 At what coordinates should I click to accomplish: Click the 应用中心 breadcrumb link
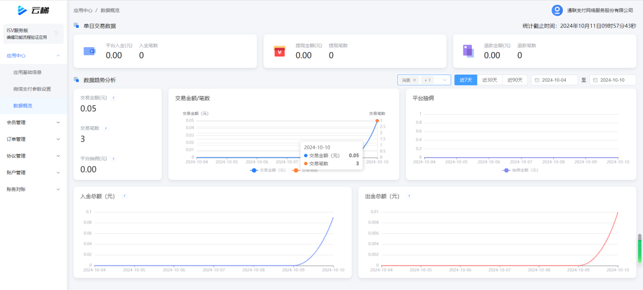click(83, 10)
